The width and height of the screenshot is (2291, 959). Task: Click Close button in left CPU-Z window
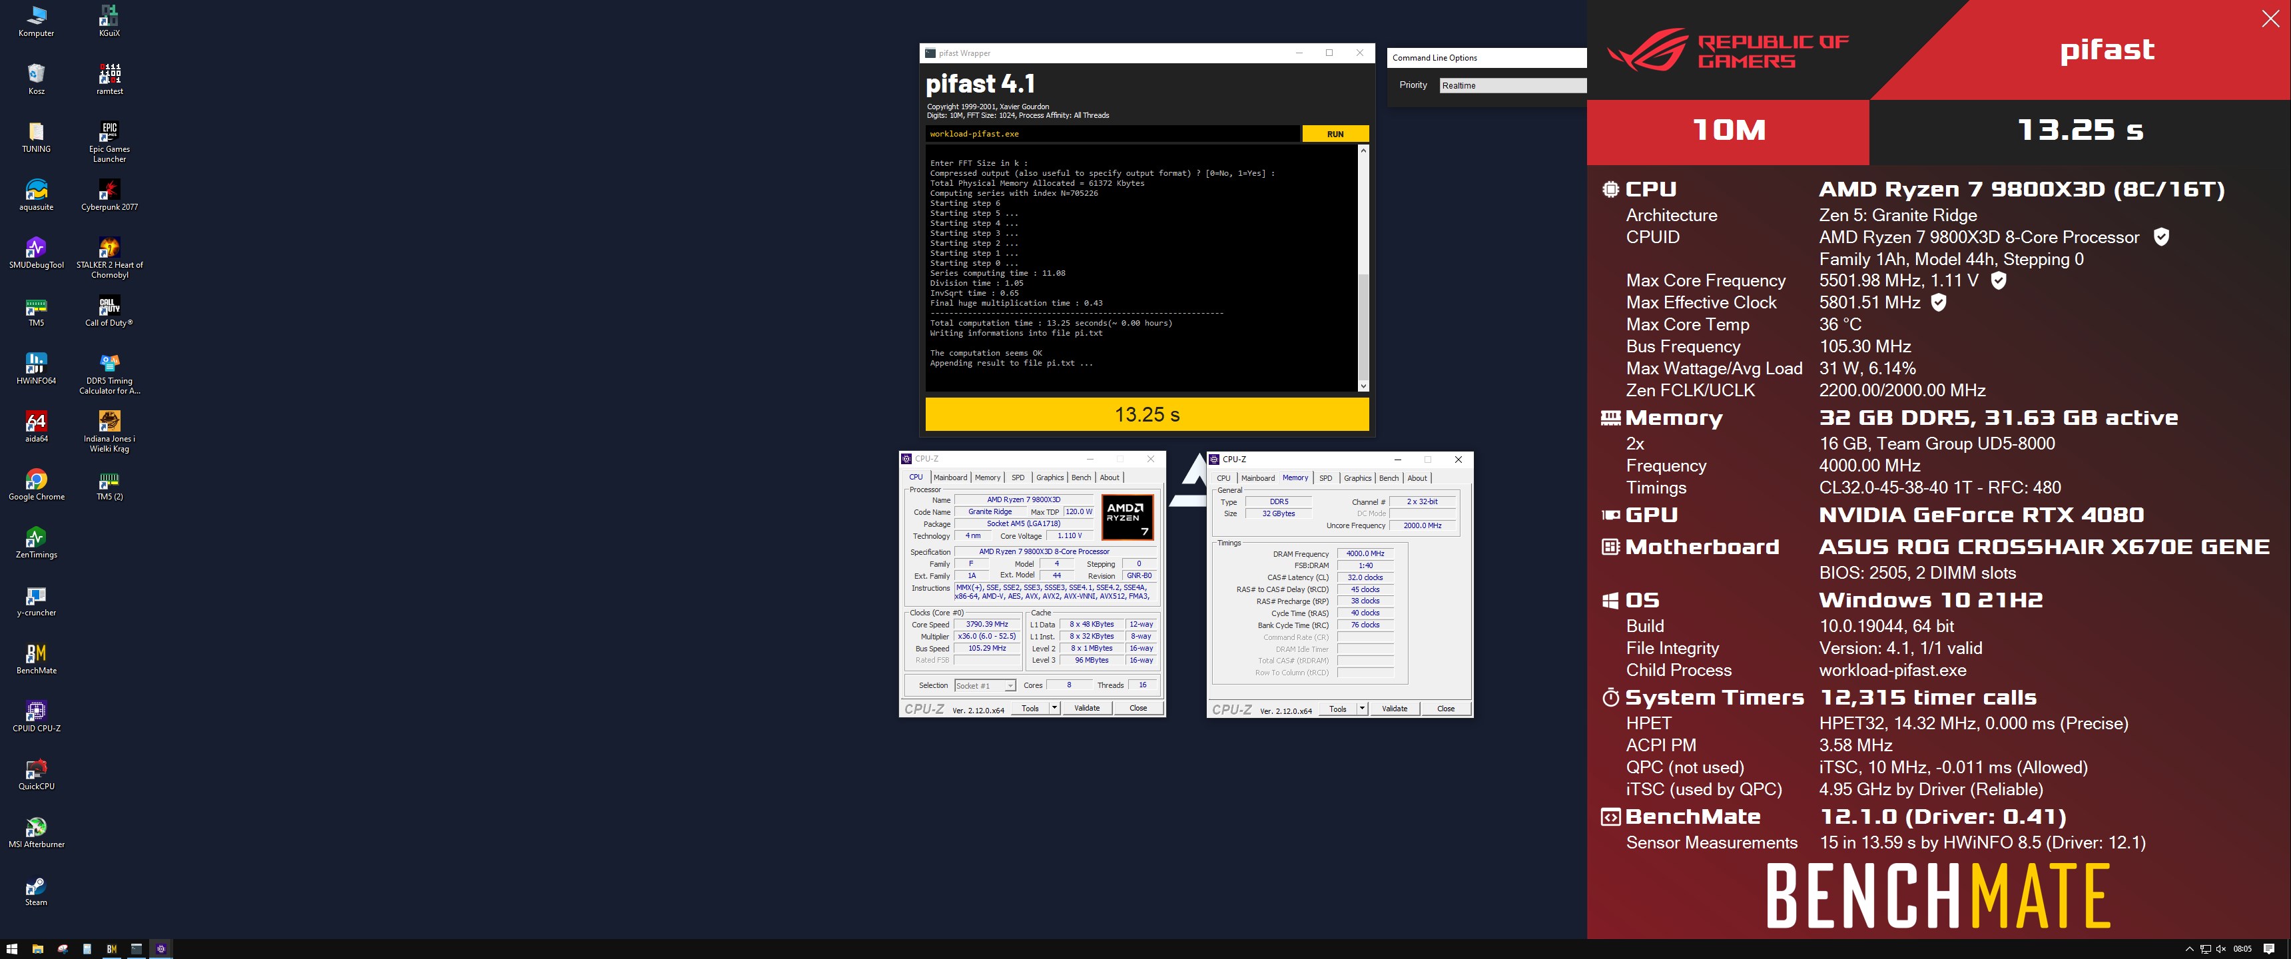[1138, 708]
